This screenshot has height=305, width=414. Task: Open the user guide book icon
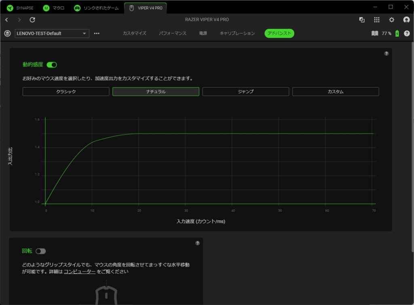tap(375, 34)
